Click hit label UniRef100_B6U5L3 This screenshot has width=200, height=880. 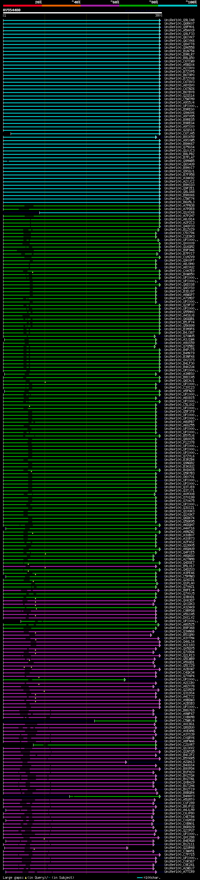179,202
